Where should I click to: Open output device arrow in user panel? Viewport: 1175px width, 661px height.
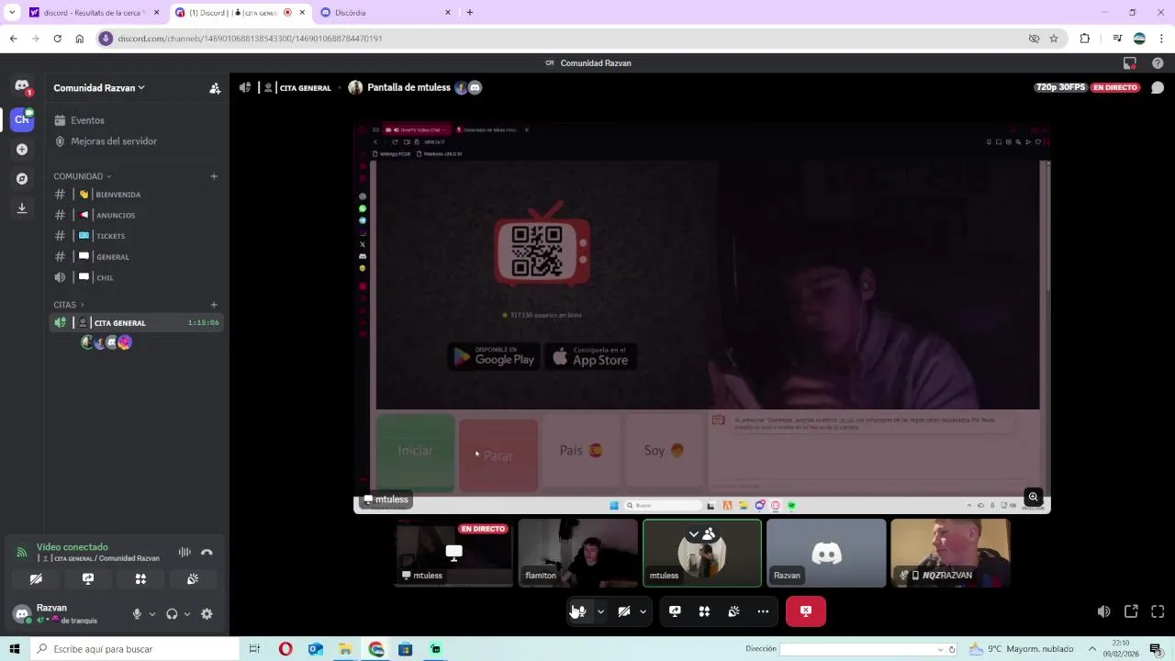187,614
